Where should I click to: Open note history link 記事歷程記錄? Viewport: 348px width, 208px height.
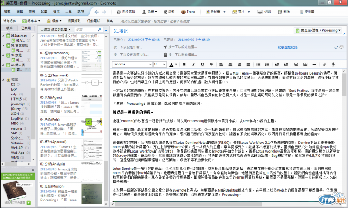(x=288, y=47)
